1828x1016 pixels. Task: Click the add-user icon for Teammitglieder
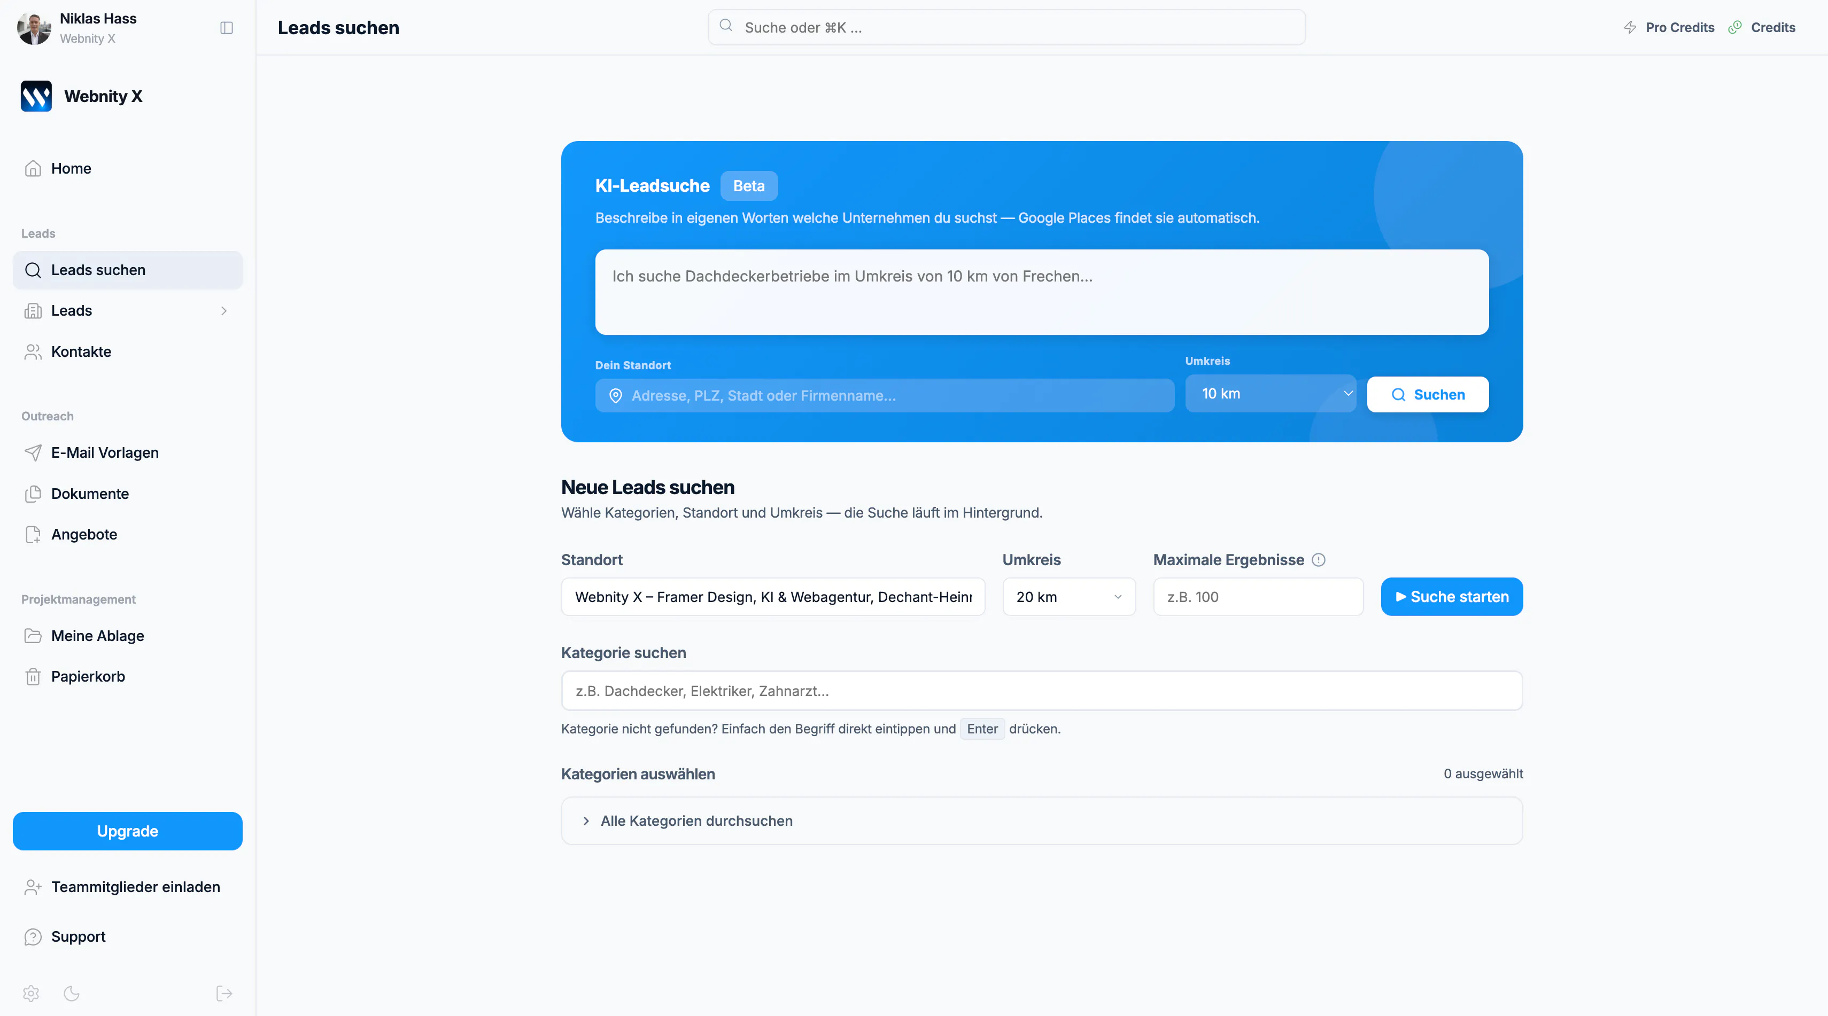[33, 887]
